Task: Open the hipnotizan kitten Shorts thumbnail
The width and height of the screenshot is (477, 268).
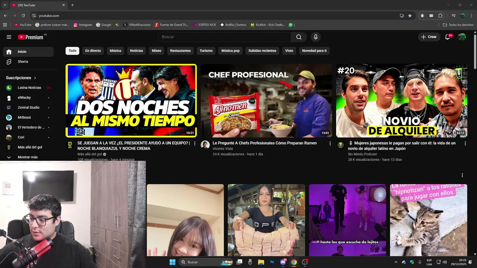Action: pyautogui.click(x=429, y=220)
